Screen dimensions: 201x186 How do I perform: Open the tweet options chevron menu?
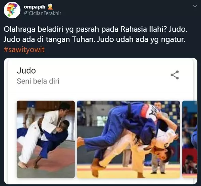point(195,6)
